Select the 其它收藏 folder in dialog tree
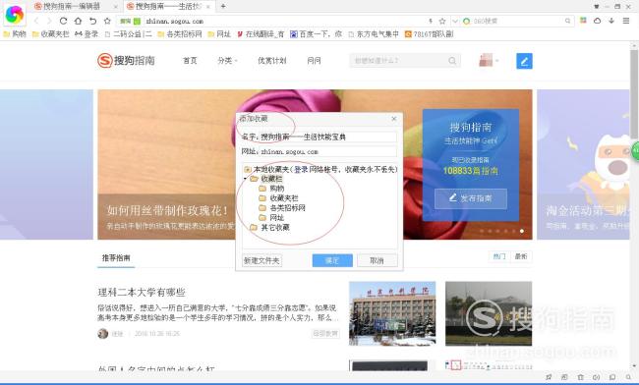639x385 pixels. pyautogui.click(x=269, y=228)
